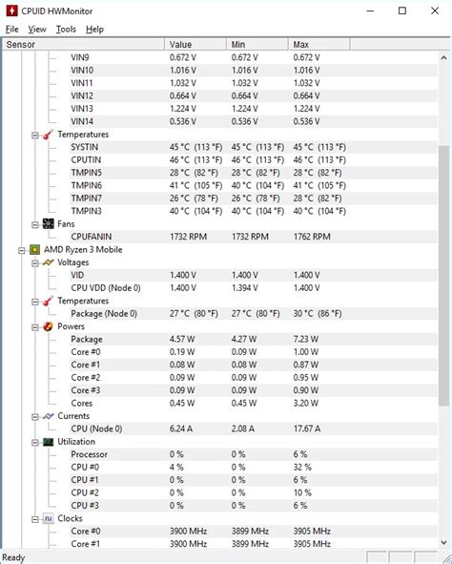
Task: Collapse the Fans section
Action: [35, 225]
